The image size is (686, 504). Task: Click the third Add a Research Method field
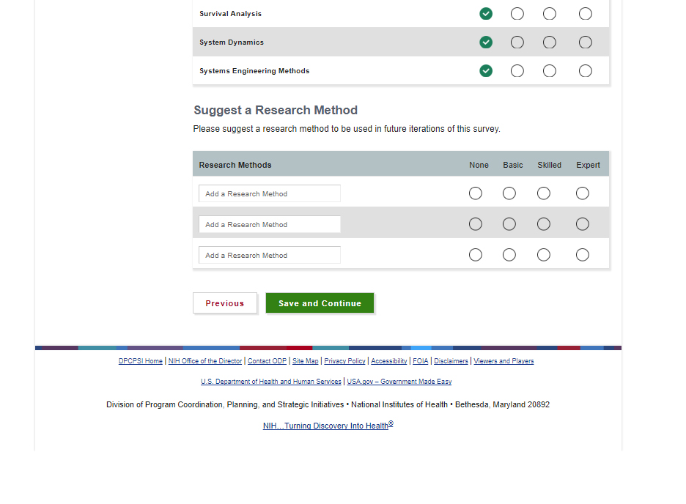[269, 256]
